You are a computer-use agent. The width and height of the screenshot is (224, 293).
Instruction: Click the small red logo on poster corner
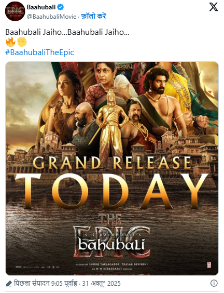point(209,264)
